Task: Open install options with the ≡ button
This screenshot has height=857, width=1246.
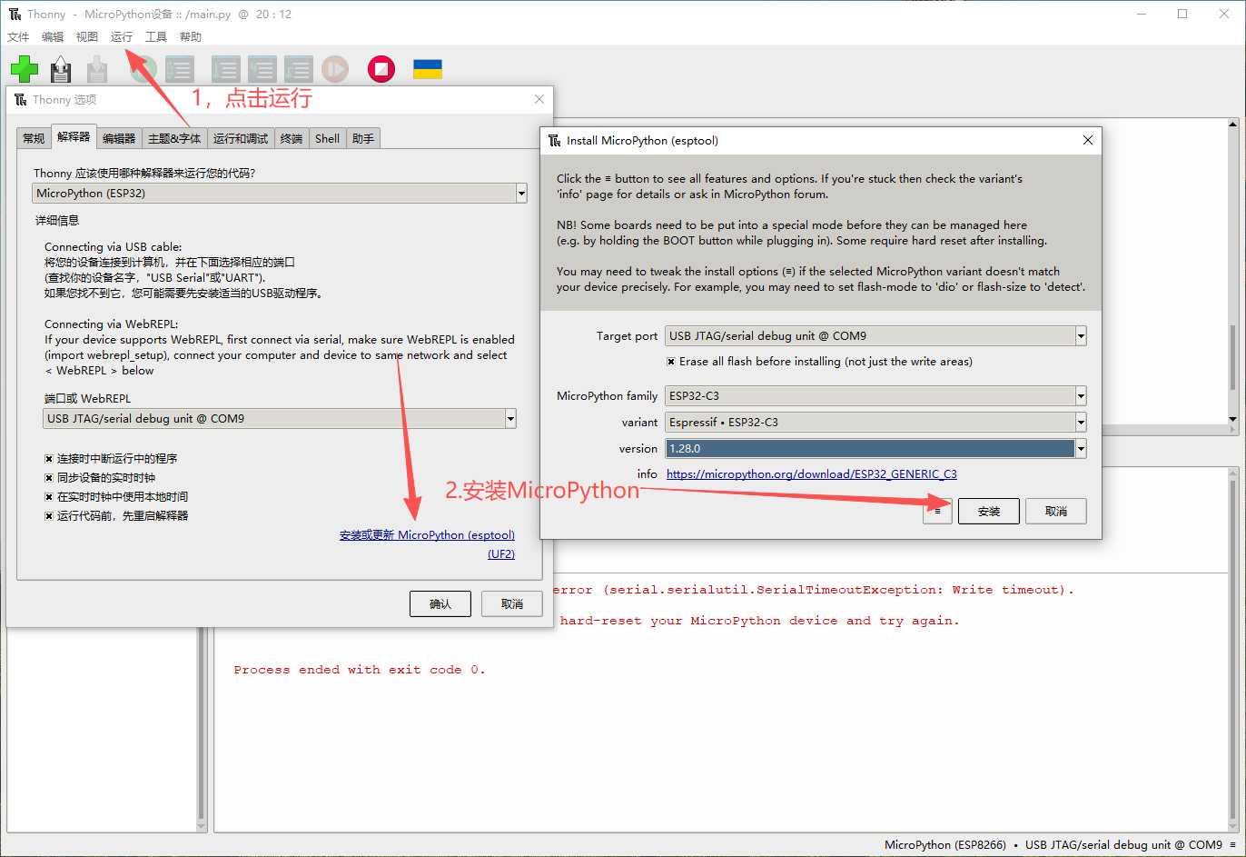Action: [937, 511]
